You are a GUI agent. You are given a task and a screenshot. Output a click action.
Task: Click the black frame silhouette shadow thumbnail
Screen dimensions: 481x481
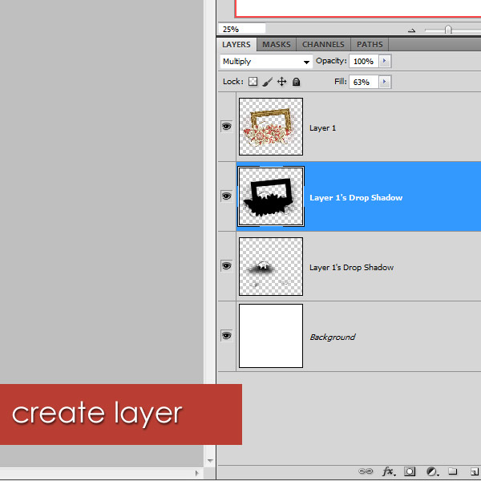pos(271,196)
